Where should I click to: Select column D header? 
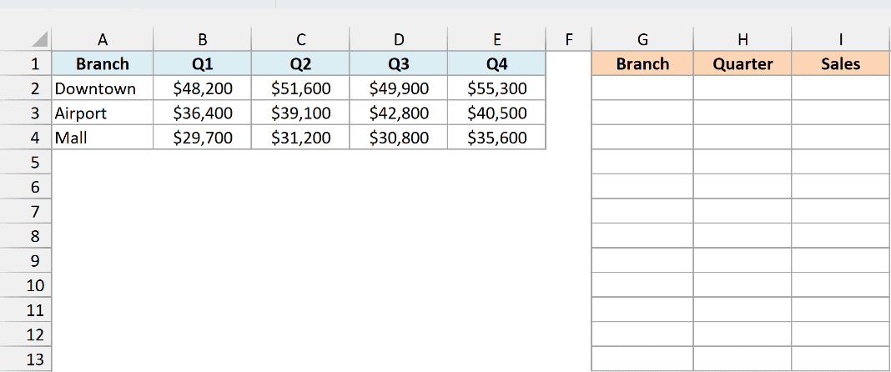[399, 39]
